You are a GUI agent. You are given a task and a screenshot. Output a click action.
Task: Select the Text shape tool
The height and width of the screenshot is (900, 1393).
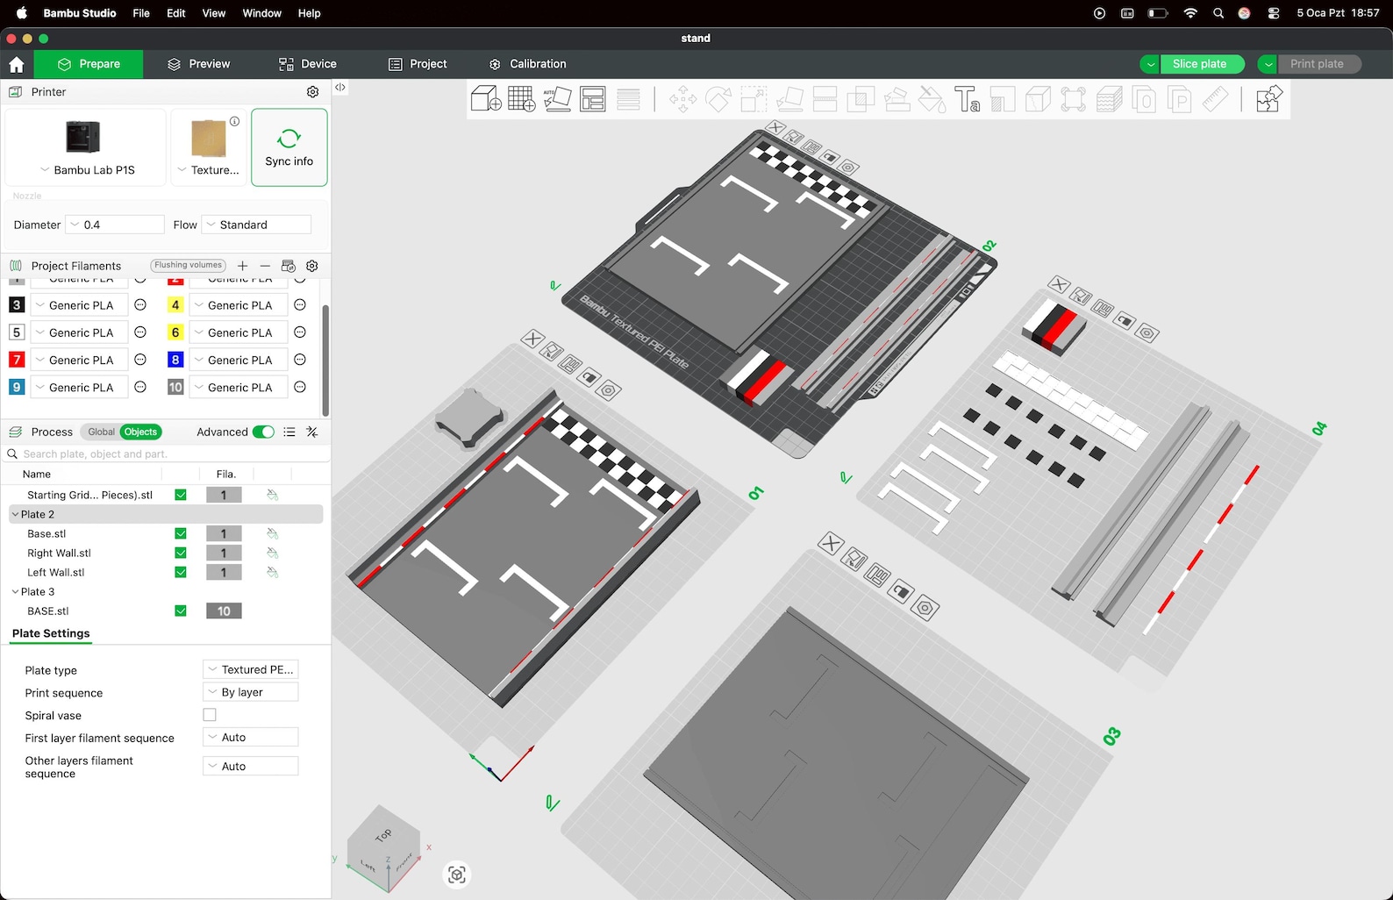(967, 99)
